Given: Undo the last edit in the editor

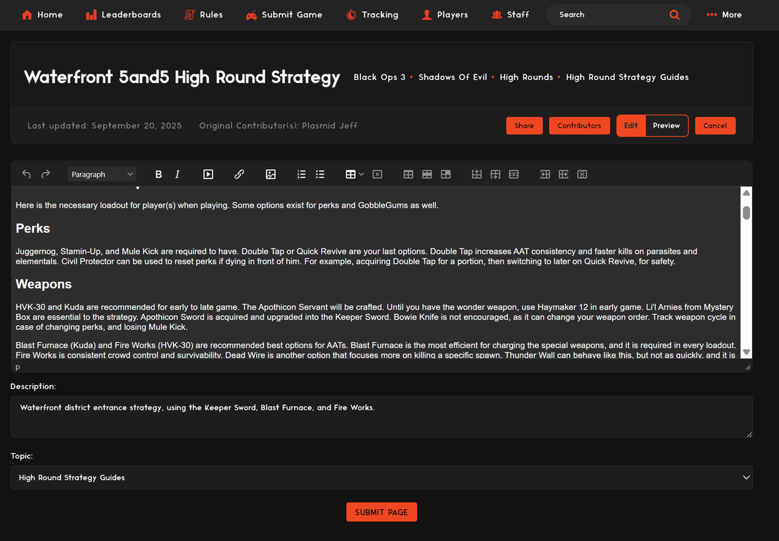Looking at the screenshot, I should pos(26,174).
